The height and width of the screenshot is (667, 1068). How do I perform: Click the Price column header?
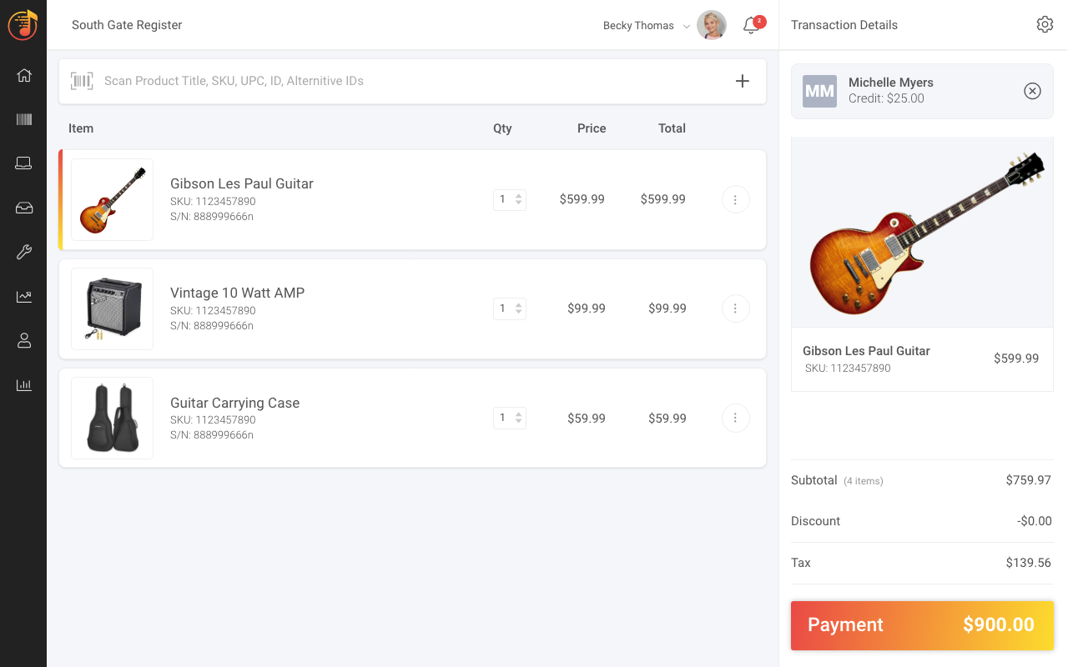tap(592, 128)
